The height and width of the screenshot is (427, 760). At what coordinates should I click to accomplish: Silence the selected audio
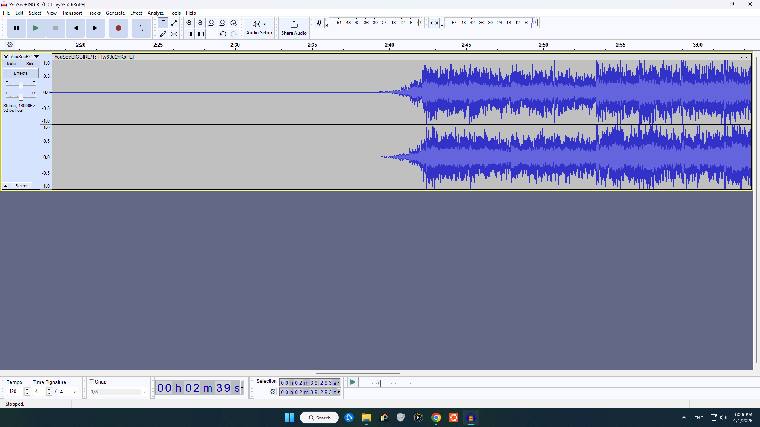[201, 34]
